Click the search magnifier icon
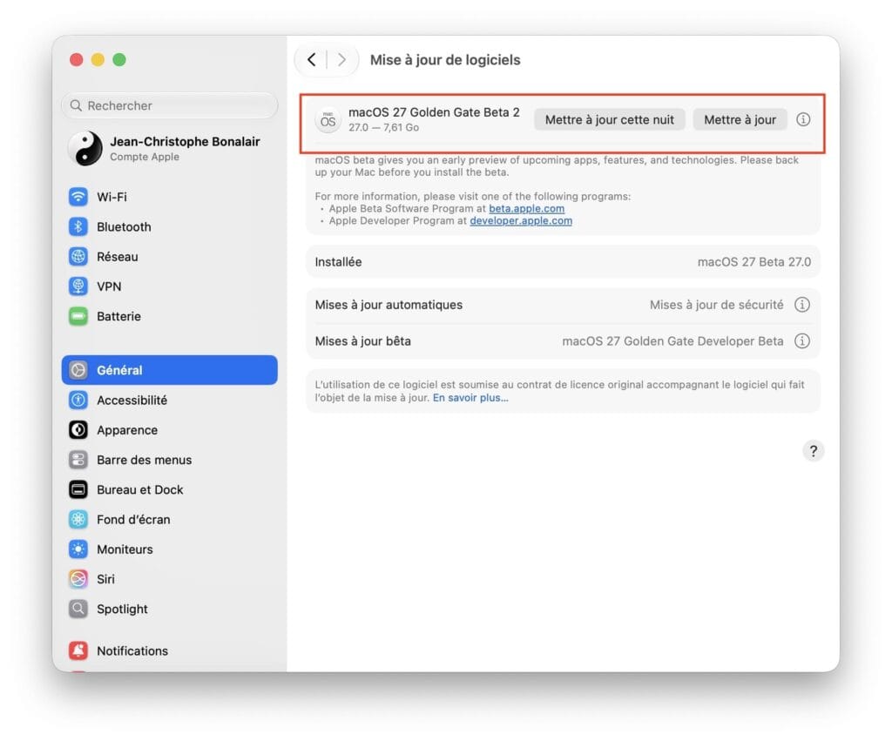 click(76, 105)
